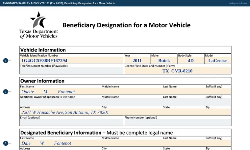Screen dimensions: 250x150
Task: Click the empty Phone Number (optional) field
Action: point(177,122)
